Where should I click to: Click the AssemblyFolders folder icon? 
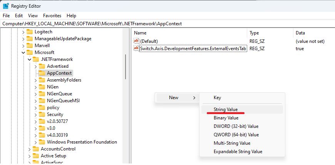(42, 80)
